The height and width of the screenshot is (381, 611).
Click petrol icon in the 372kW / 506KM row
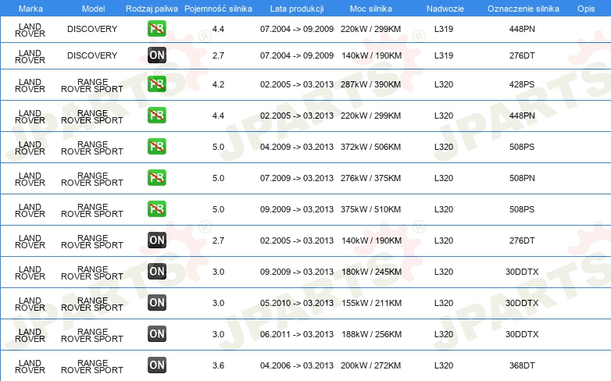[156, 147]
